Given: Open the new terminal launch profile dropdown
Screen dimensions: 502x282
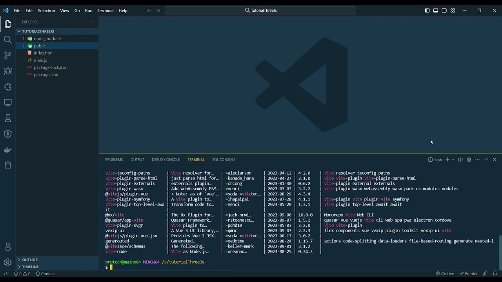Looking at the screenshot, I should tap(453, 159).
